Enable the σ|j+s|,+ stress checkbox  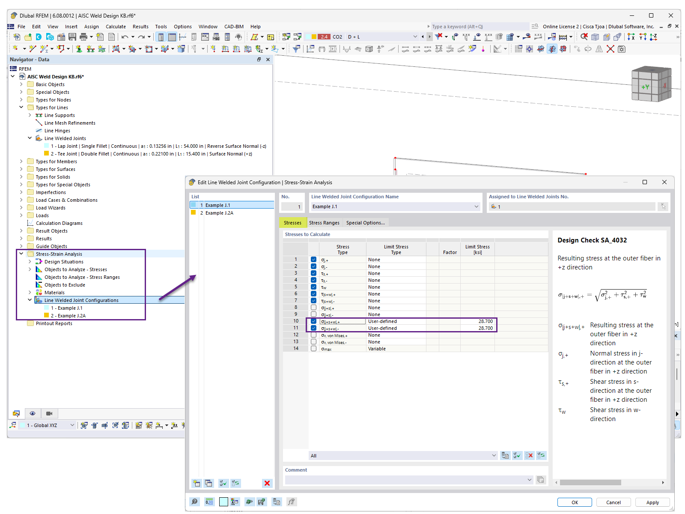pyautogui.click(x=314, y=307)
